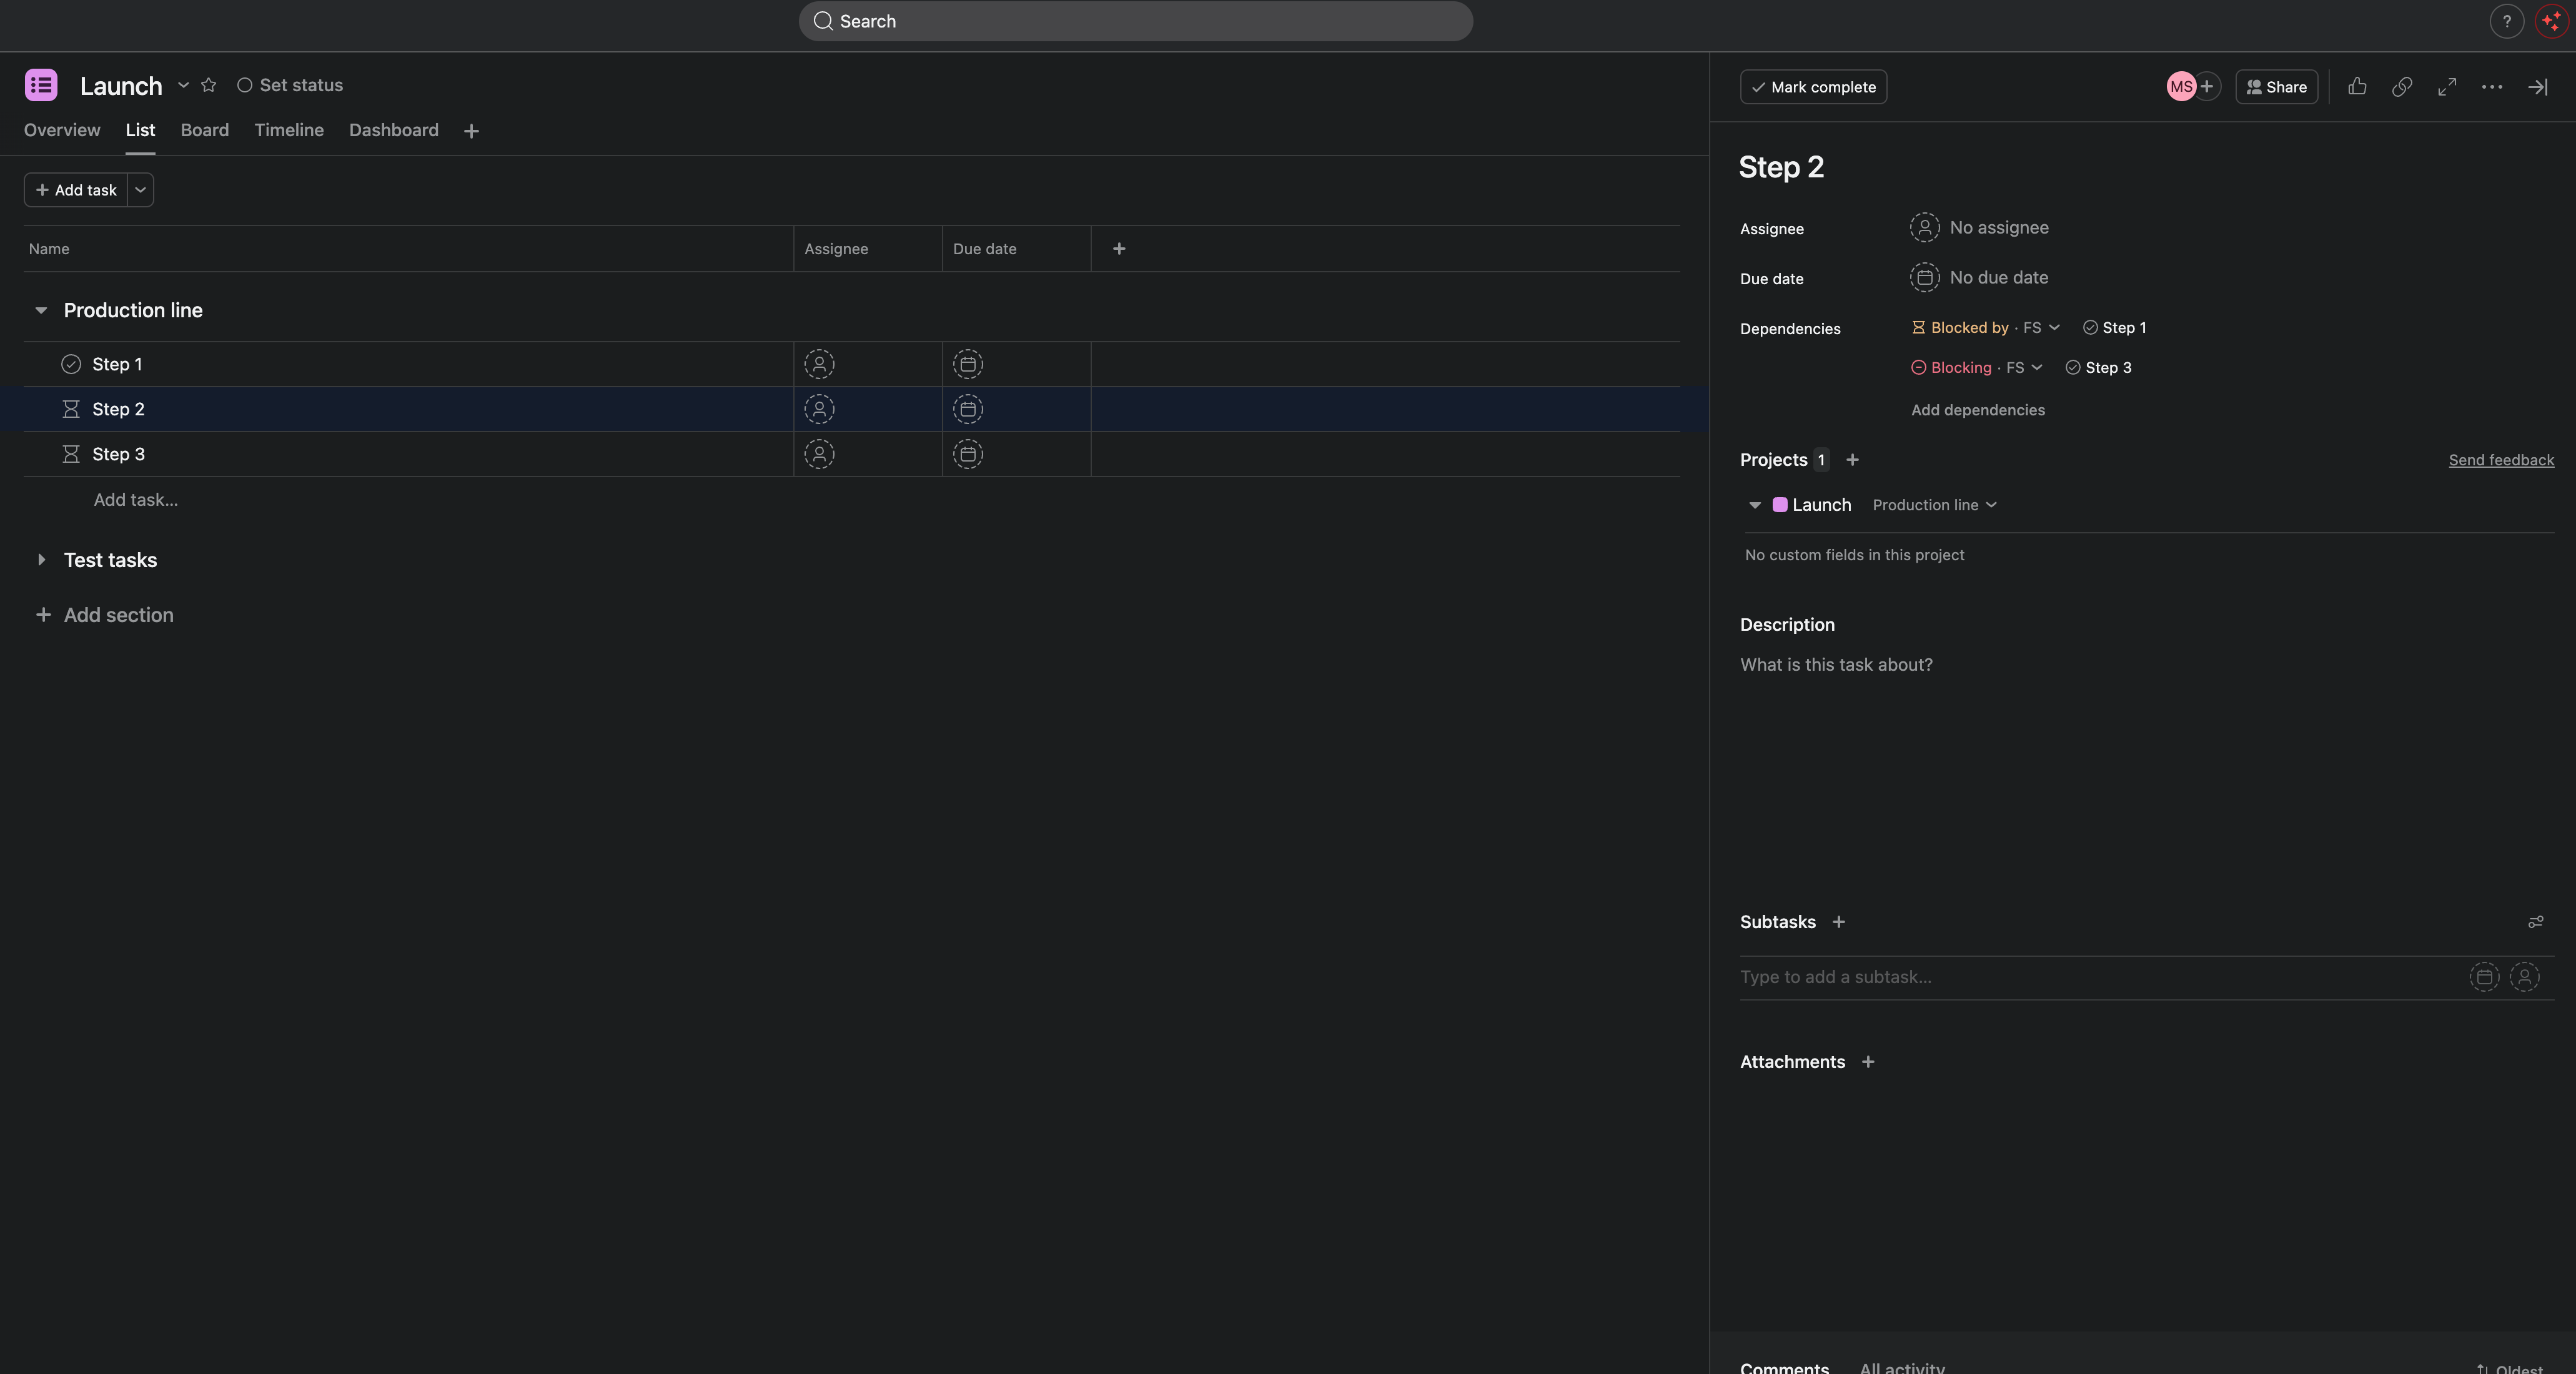Add a subtask with plus icon
Viewport: 2576px width, 1374px height.
point(1838,922)
